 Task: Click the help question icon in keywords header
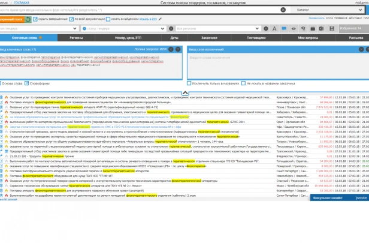click(x=178, y=49)
